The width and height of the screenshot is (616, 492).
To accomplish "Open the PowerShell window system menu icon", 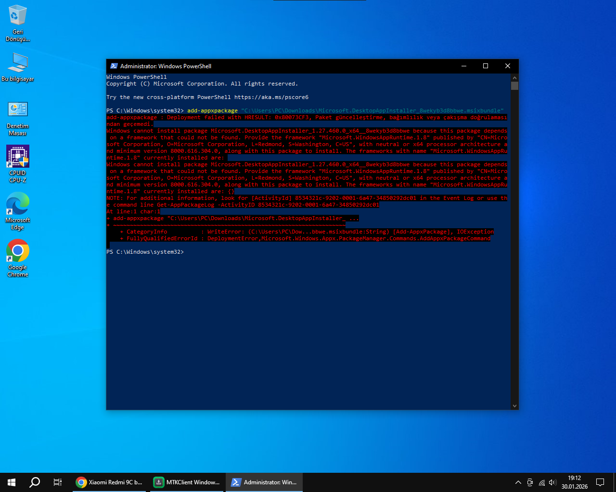I will tap(114, 66).
